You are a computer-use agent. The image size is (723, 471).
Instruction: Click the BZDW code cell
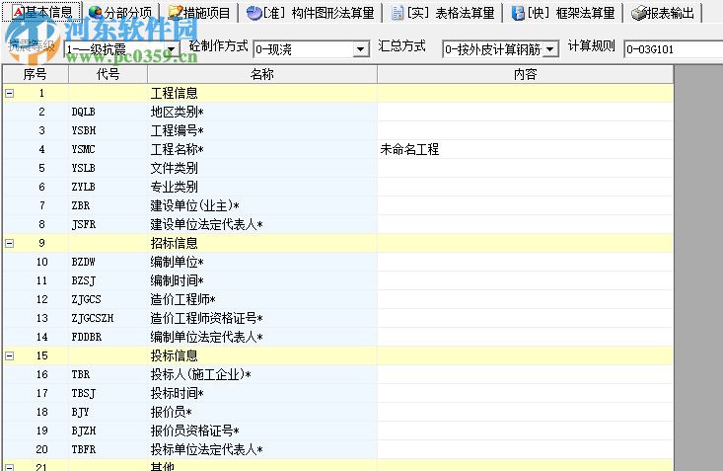tap(108, 262)
